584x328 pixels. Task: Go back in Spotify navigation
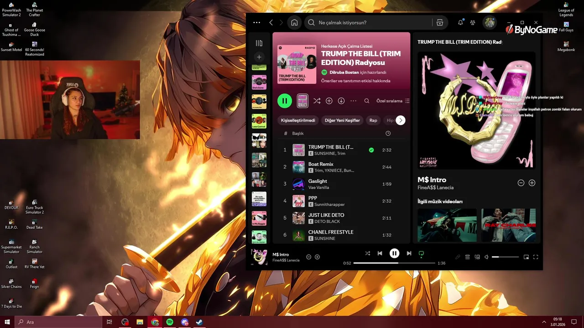click(x=271, y=22)
